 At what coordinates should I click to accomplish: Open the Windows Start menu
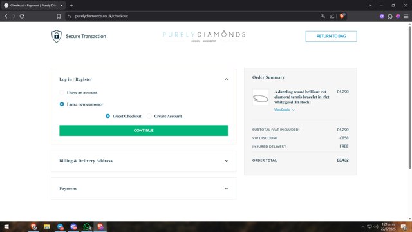tap(6, 227)
